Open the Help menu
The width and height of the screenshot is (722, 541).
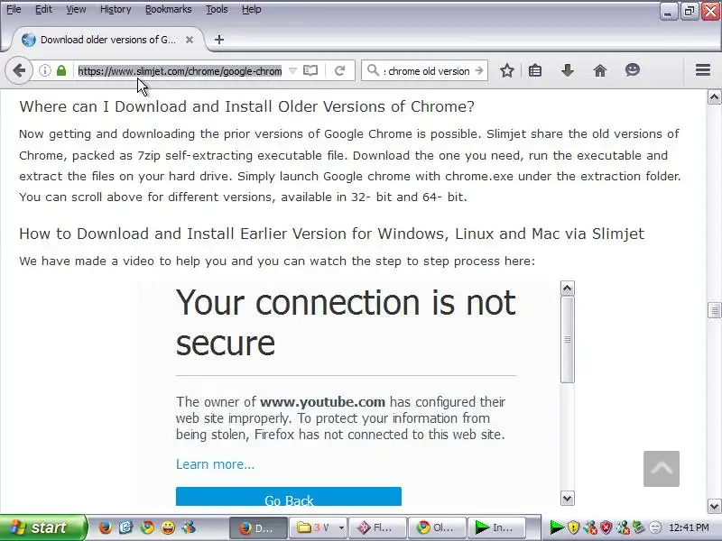tap(252, 9)
